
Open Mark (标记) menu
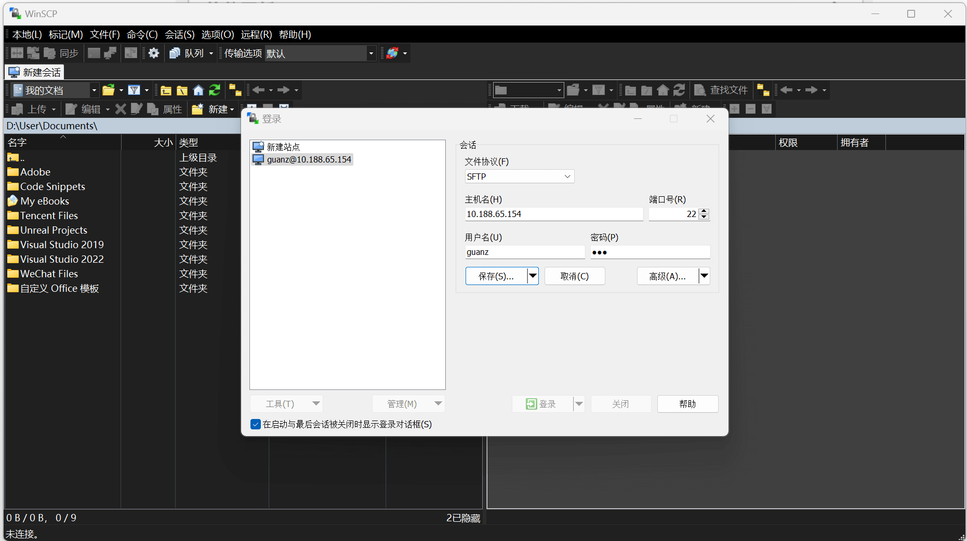tap(65, 34)
